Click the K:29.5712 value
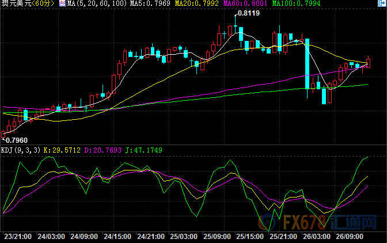Image resolution: width=387 pixels, height=243 pixels. pyautogui.click(x=62, y=150)
